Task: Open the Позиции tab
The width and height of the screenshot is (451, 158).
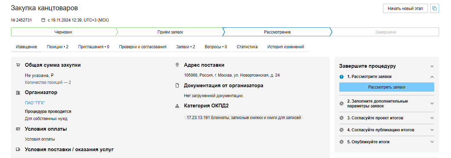Action: [57, 47]
